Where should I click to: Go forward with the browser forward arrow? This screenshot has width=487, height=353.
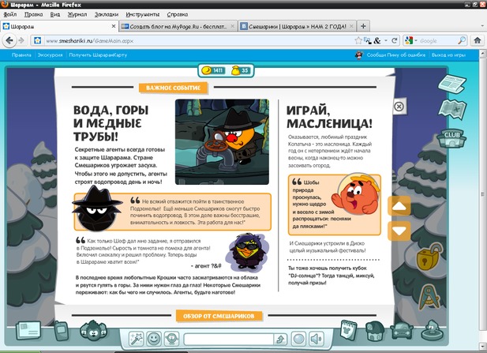(21, 40)
